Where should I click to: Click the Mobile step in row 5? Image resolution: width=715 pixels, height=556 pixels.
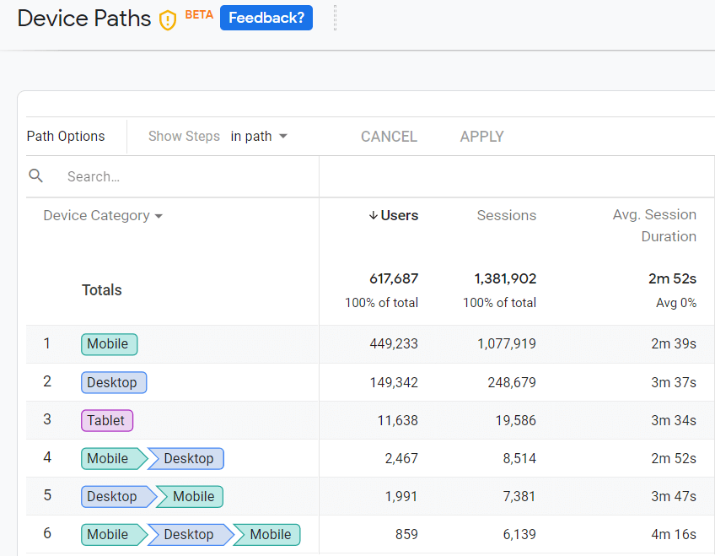pos(193,497)
